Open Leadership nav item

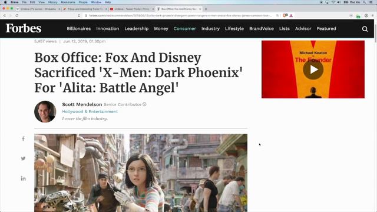coord(136,28)
